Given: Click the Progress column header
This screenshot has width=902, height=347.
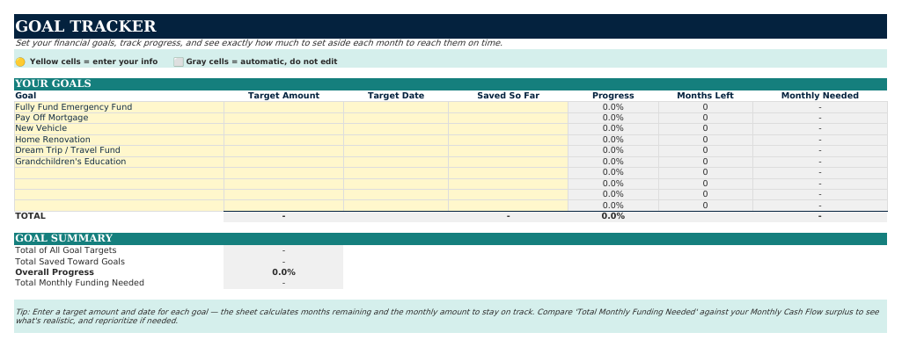Looking at the screenshot, I should point(613,96).
